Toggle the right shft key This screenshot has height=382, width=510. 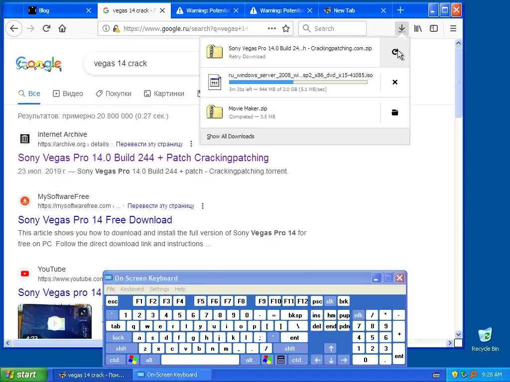coord(289,349)
